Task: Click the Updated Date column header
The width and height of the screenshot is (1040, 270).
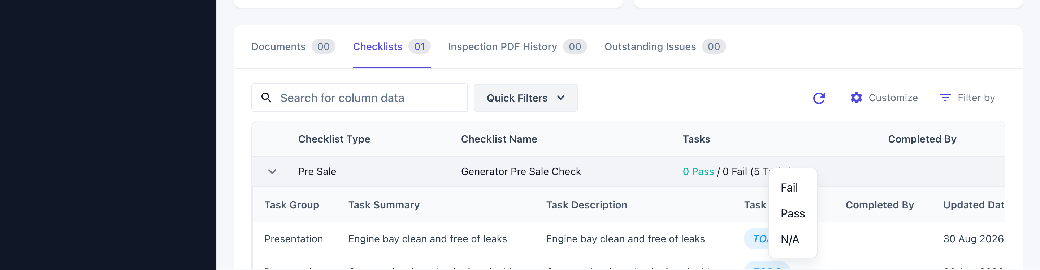Action: [974, 205]
